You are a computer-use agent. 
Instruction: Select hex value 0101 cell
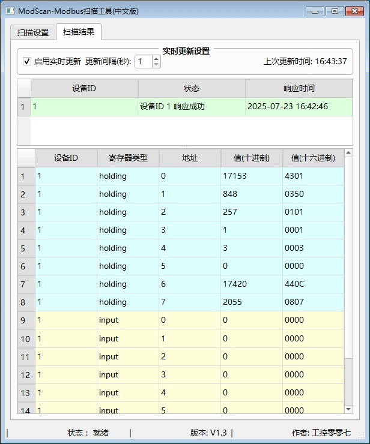click(314, 212)
